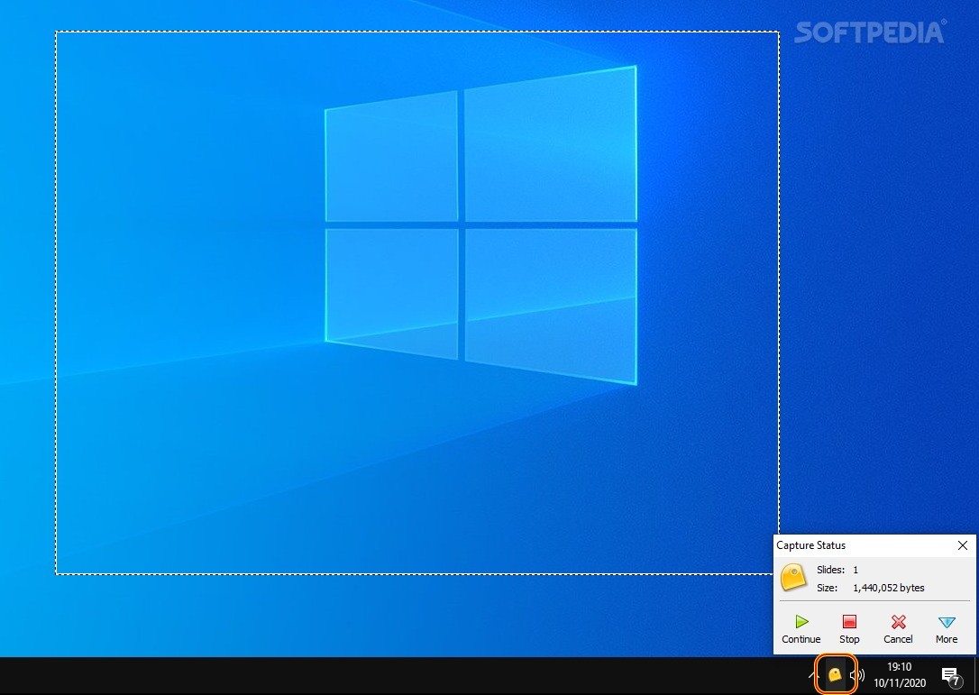Select the '1,440,052 bytes' size value
This screenshot has width=979, height=695.
click(889, 588)
